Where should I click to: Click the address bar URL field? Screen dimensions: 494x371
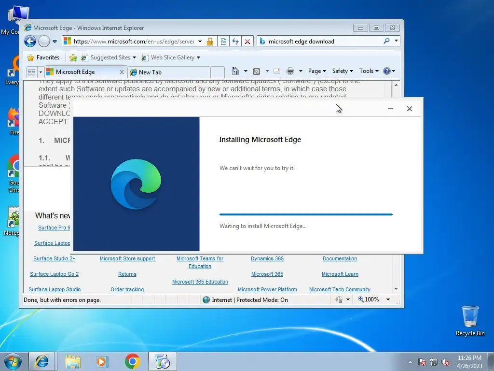pos(134,42)
